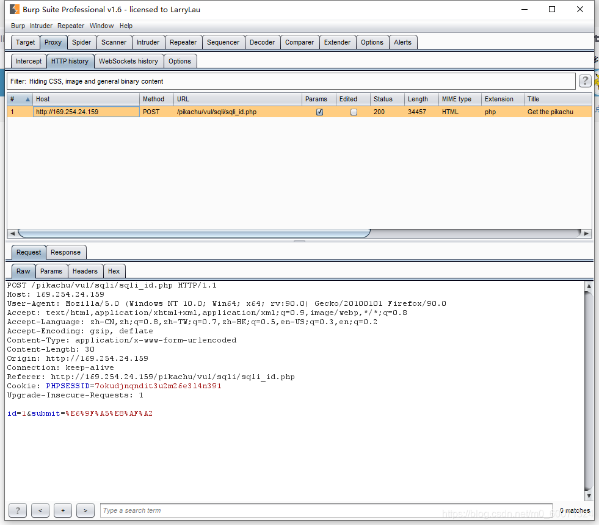Click the length value 34457
The width and height of the screenshot is (599, 525).
(x=417, y=112)
